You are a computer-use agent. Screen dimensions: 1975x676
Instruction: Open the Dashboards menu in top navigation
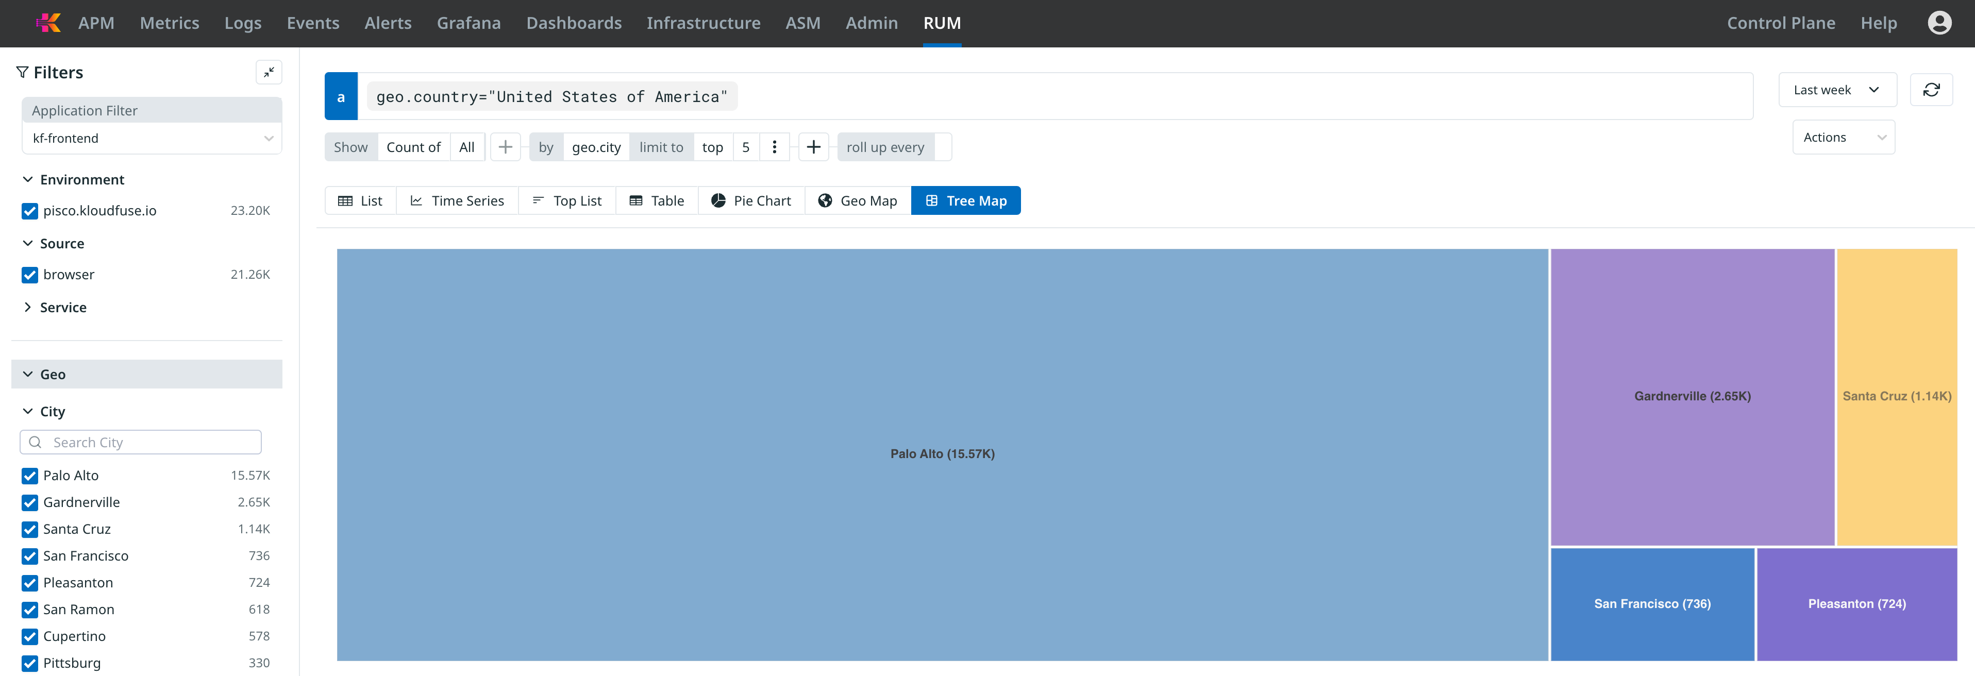[x=574, y=23]
